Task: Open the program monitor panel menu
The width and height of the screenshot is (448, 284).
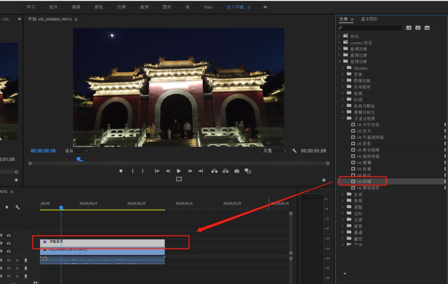Action: tap(76, 19)
